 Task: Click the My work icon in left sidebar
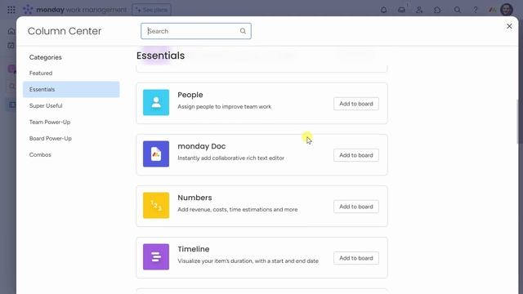click(11, 46)
